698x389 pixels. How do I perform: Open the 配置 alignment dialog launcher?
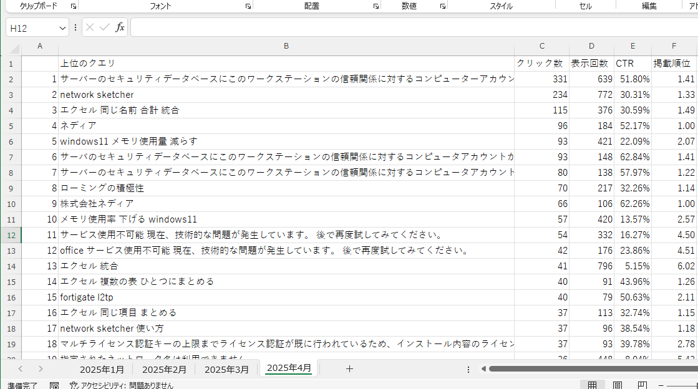(376, 5)
